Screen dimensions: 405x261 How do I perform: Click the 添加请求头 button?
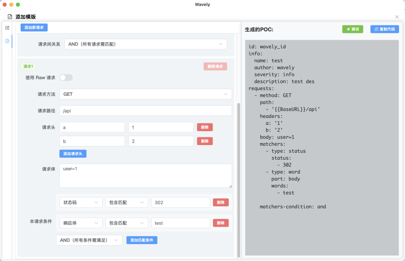coord(73,154)
